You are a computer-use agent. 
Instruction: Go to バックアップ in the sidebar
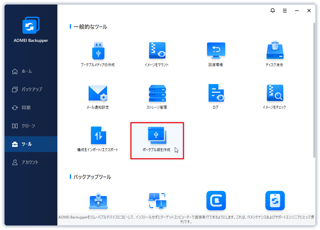pyautogui.click(x=31, y=89)
